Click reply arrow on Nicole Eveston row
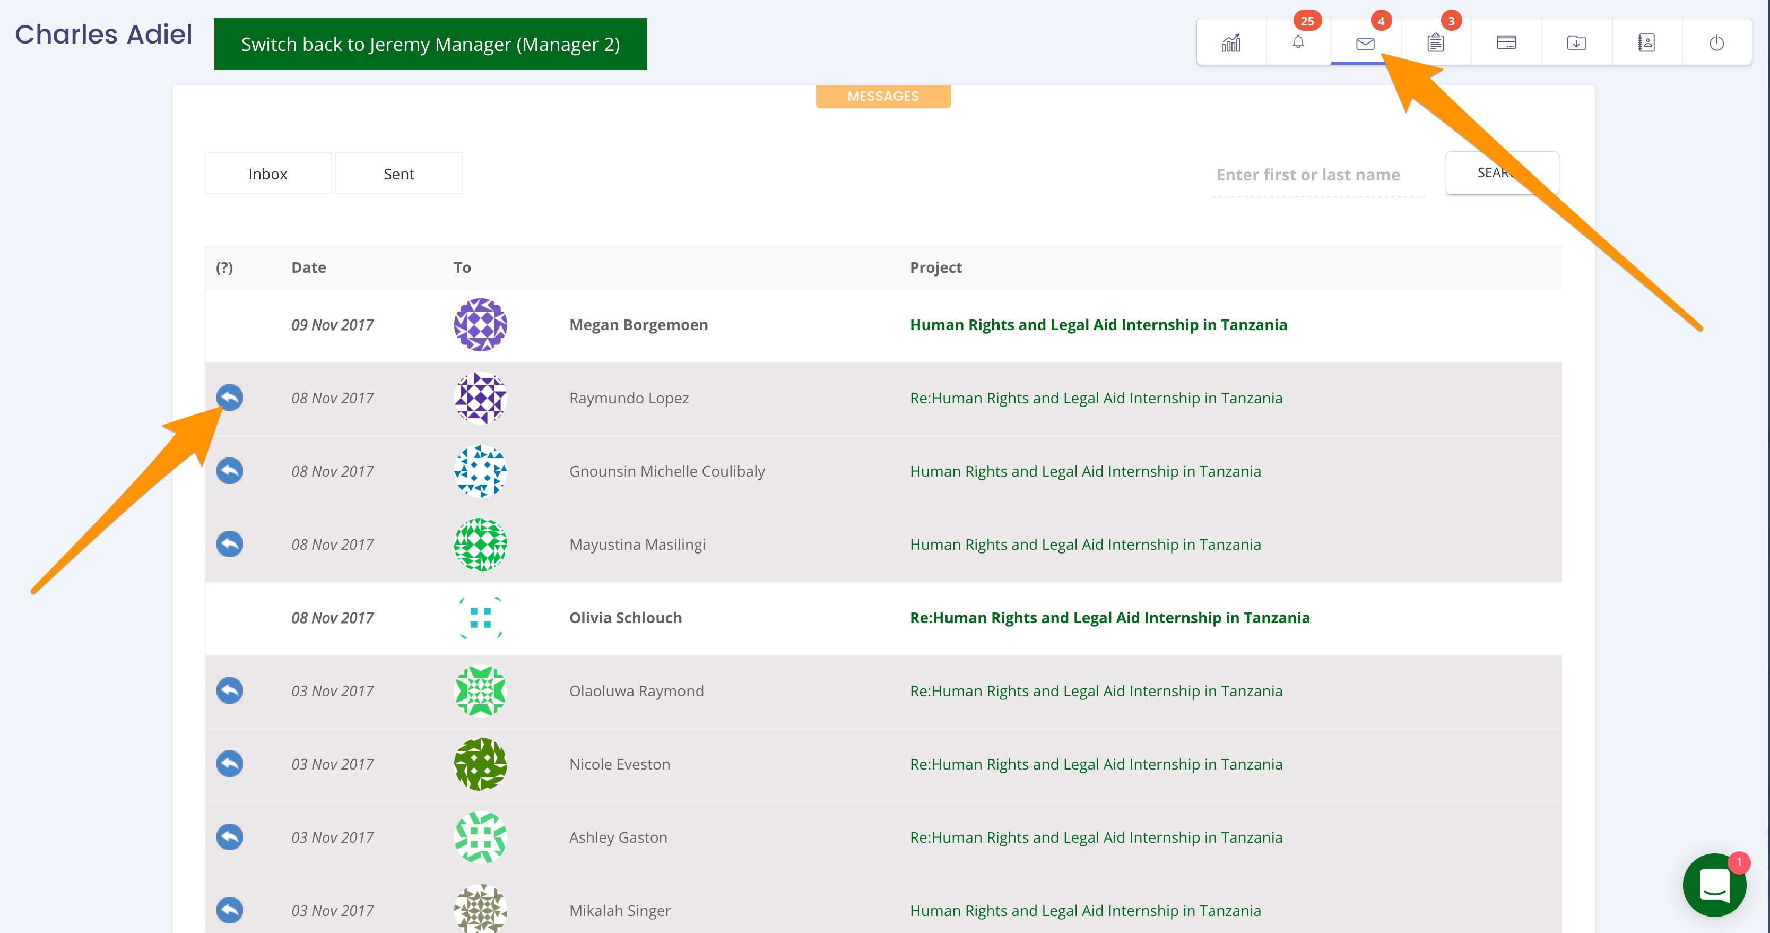 (x=230, y=763)
